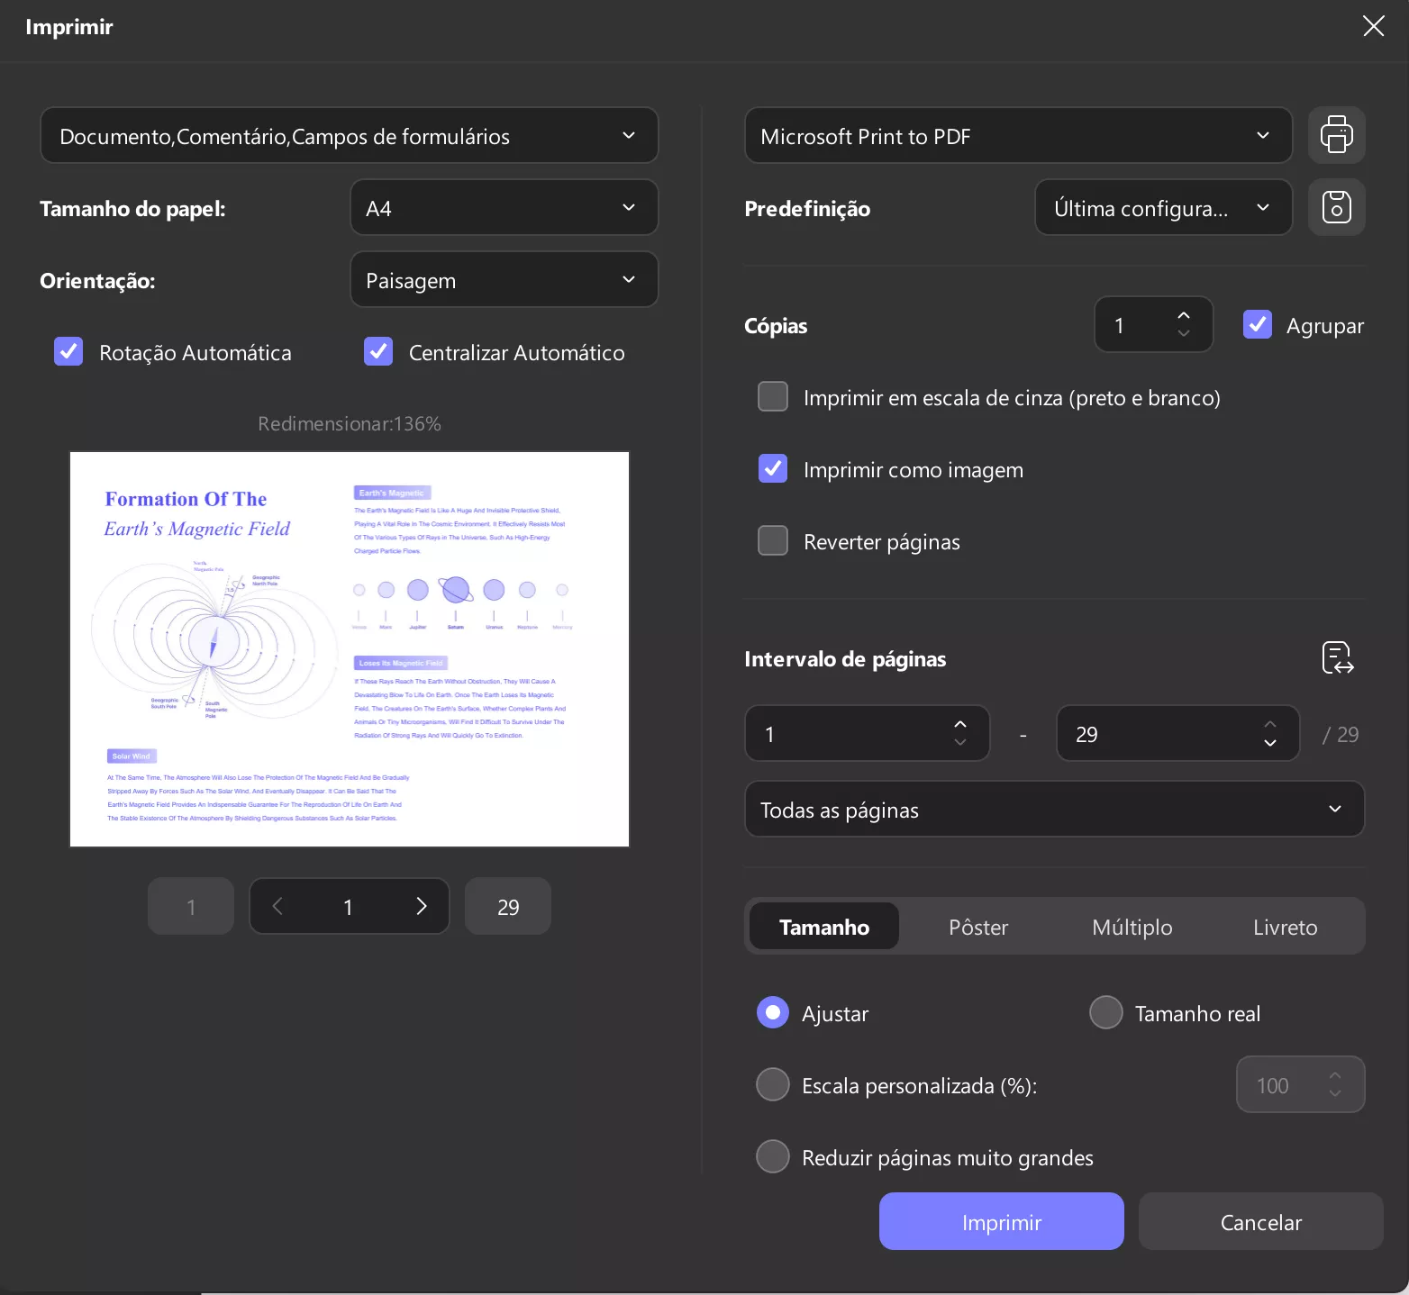The height and width of the screenshot is (1295, 1409).
Task: Go to previous preview page arrow
Action: click(277, 906)
